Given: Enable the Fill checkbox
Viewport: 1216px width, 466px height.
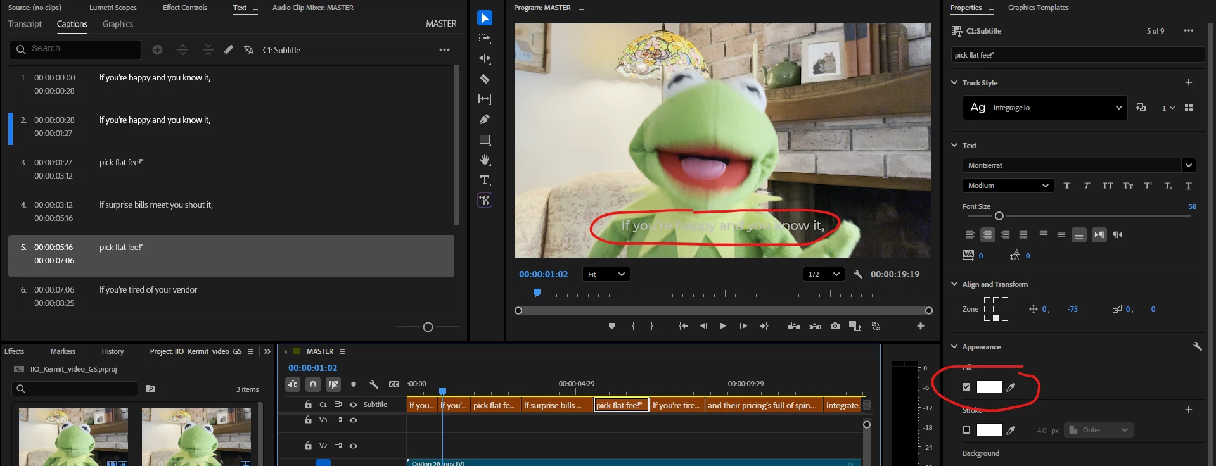Looking at the screenshot, I should pos(966,387).
